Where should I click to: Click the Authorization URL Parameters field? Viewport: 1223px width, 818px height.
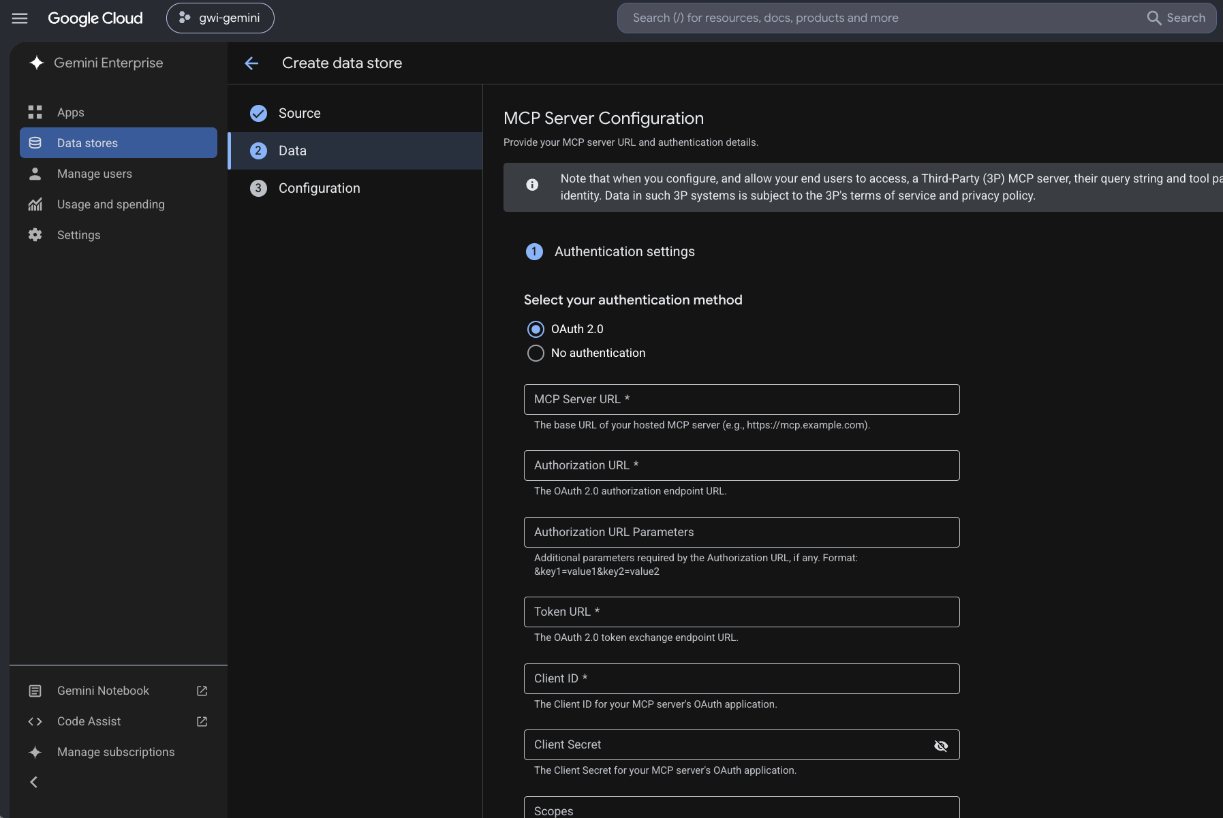click(741, 532)
